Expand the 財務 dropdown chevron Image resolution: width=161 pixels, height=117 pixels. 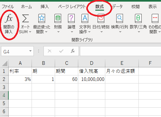58,32
